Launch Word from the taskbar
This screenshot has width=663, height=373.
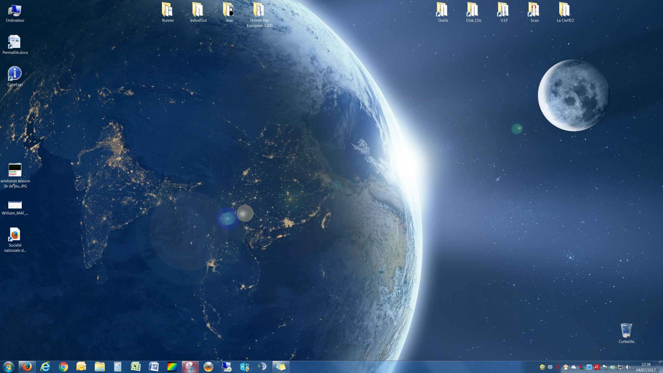pyautogui.click(x=154, y=367)
